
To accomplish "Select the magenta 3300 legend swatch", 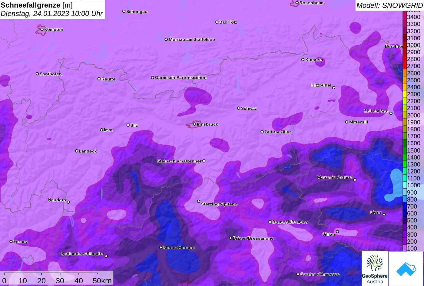I will (404, 24).
